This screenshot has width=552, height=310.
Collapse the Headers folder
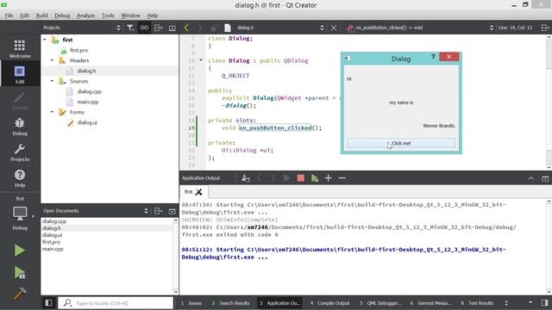pos(52,60)
